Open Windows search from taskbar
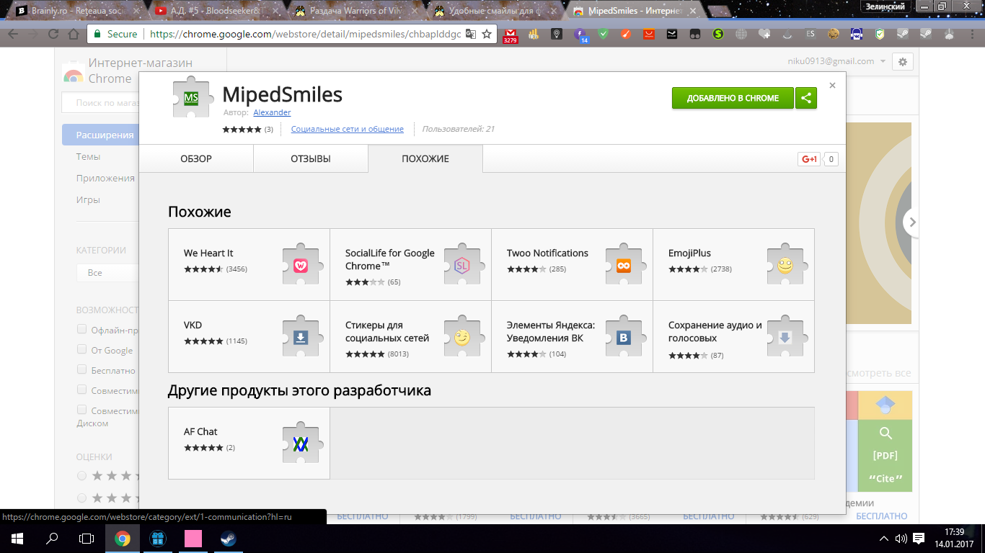 (x=52, y=539)
